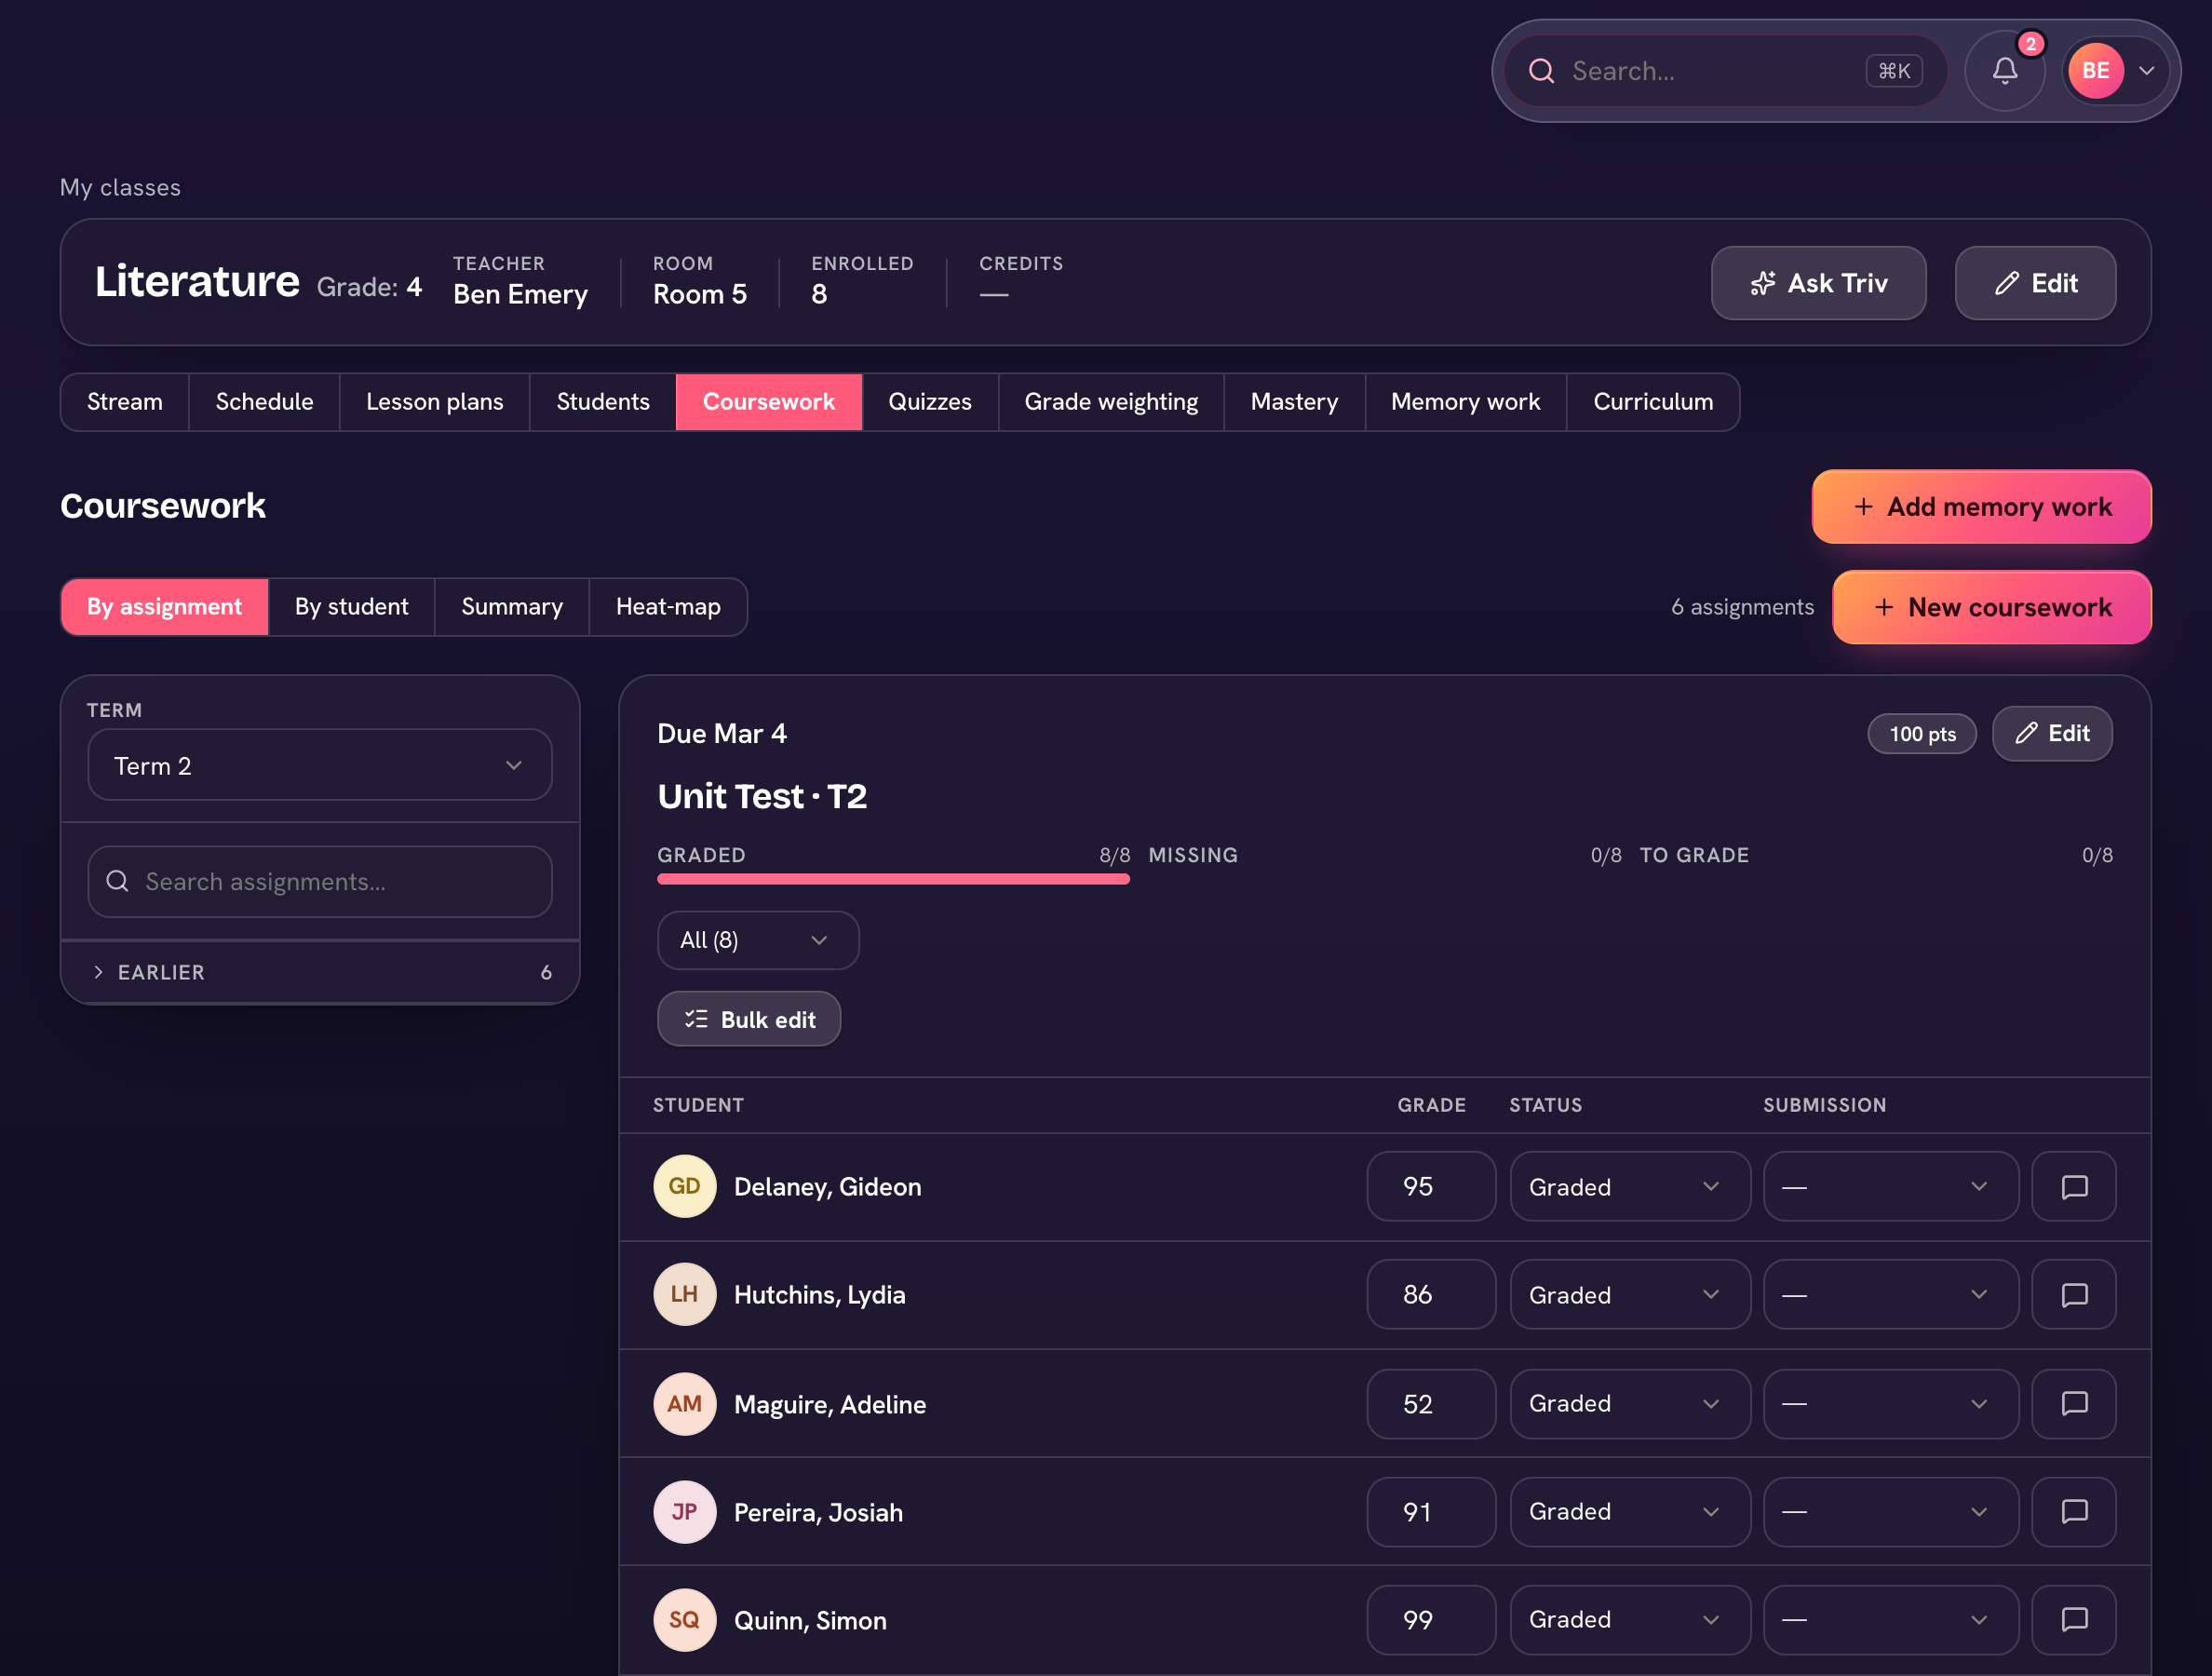
Task: Create New coursework
Action: [x=1991, y=607]
